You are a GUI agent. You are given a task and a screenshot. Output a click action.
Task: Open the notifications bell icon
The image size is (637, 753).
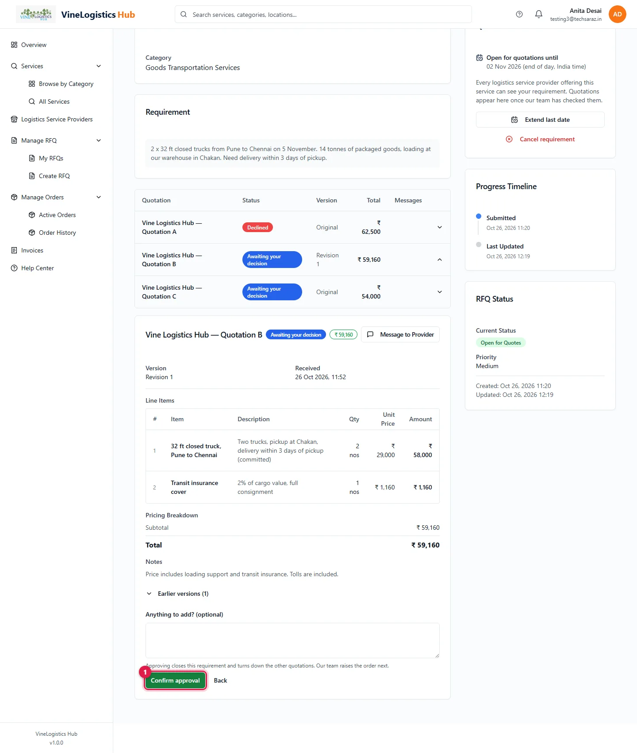(x=538, y=14)
